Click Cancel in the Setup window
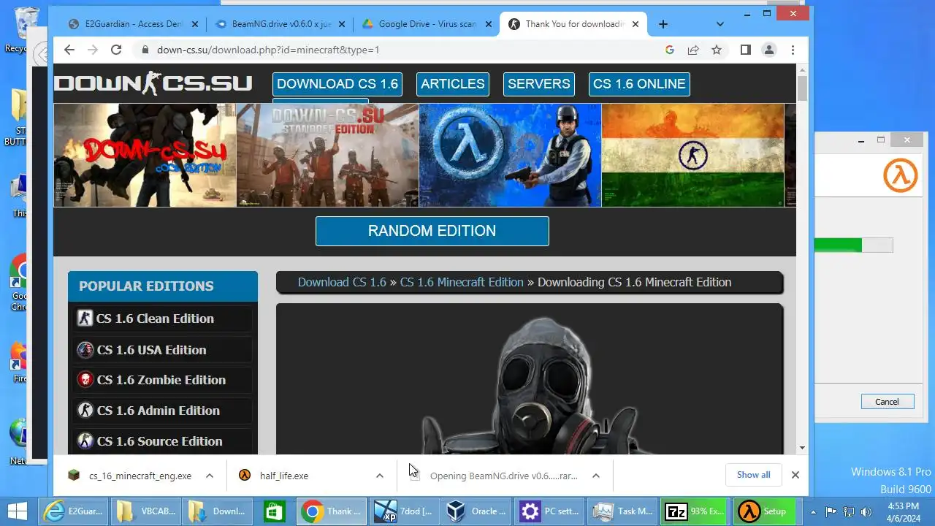The width and height of the screenshot is (935, 526). (x=887, y=402)
